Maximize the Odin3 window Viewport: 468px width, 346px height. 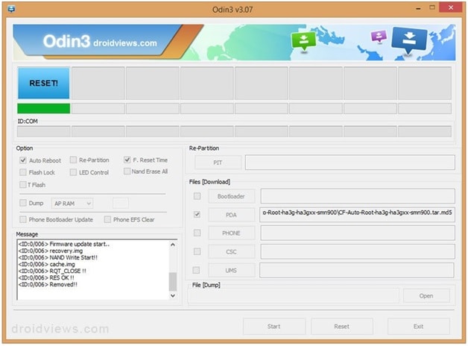[x=432, y=7]
